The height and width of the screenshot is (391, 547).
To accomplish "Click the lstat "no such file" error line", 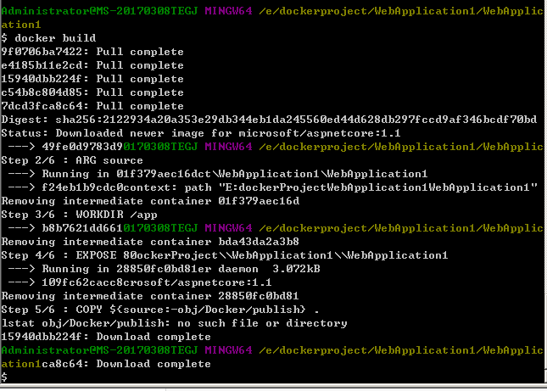I will click(x=174, y=323).
